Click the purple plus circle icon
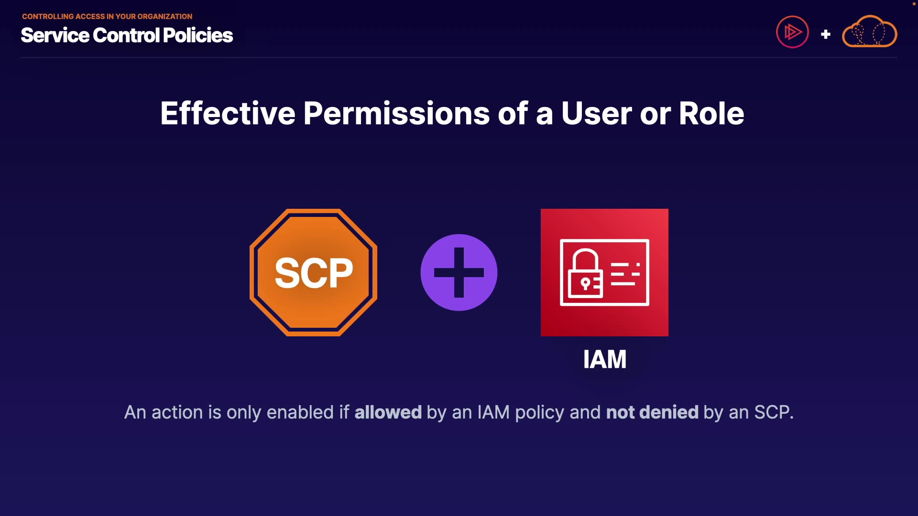This screenshot has height=516, width=918. (459, 272)
